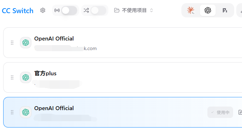This screenshot has height=130, width=242.
Task: Switch to the OpenAI Codex tab
Action: pos(208,10)
